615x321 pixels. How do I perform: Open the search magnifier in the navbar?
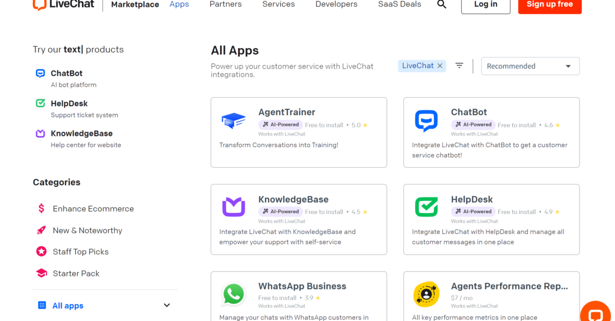441,5
